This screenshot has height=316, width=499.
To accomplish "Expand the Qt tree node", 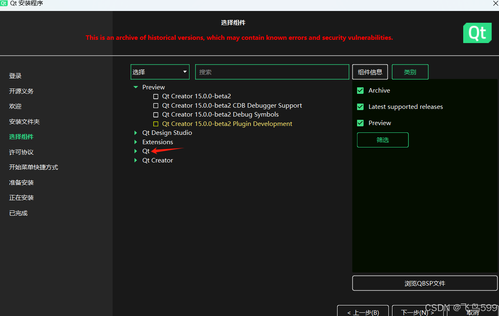I will tap(136, 151).
